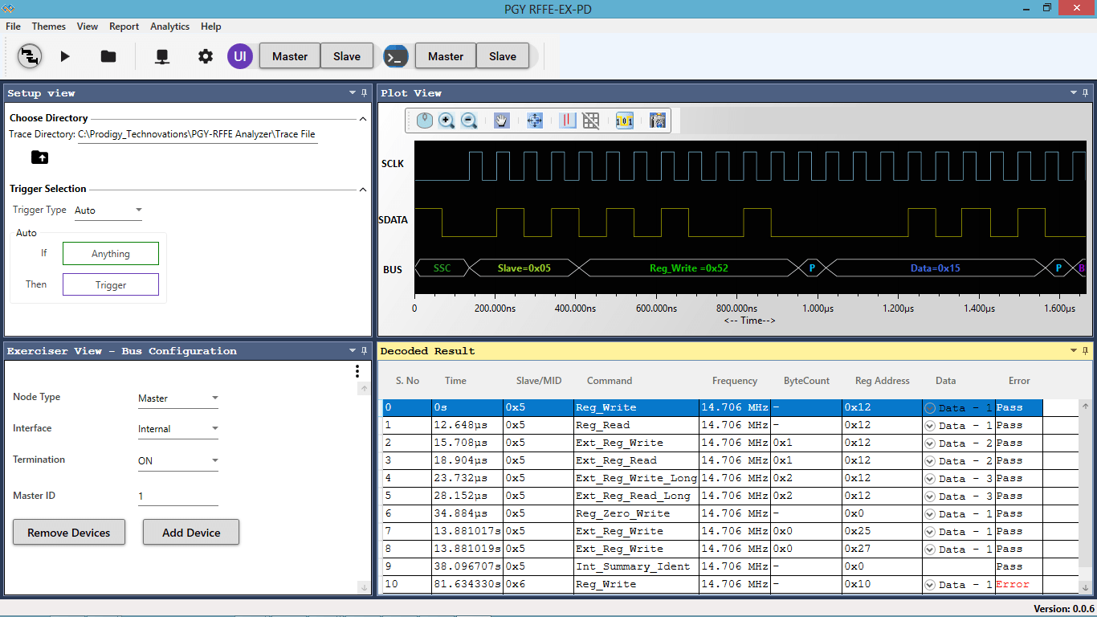Screen dimensions: 1097x617
Task: Open the Analytics menu
Action: coord(169,27)
